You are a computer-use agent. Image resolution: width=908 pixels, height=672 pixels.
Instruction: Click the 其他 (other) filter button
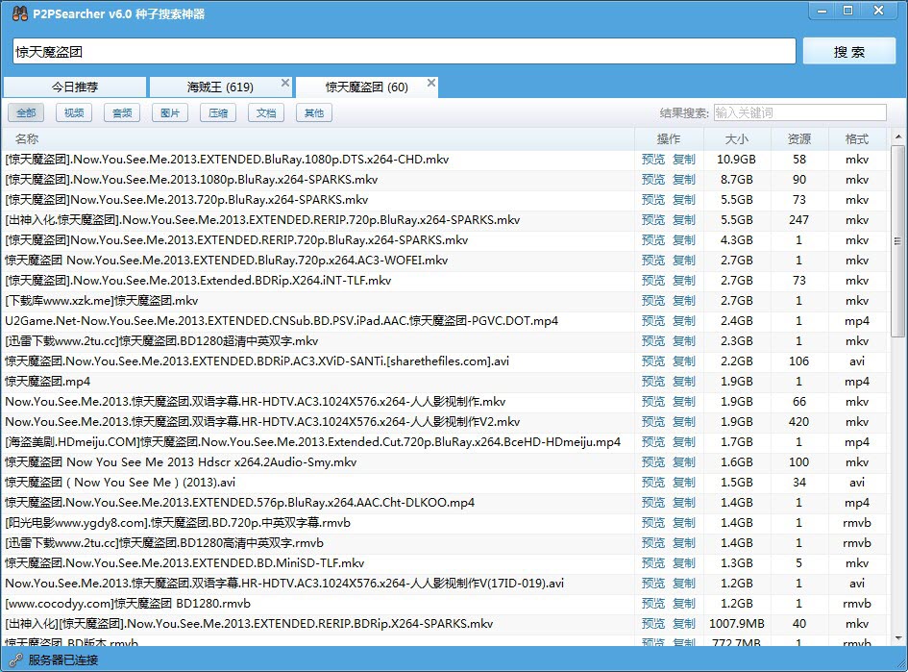tap(313, 112)
